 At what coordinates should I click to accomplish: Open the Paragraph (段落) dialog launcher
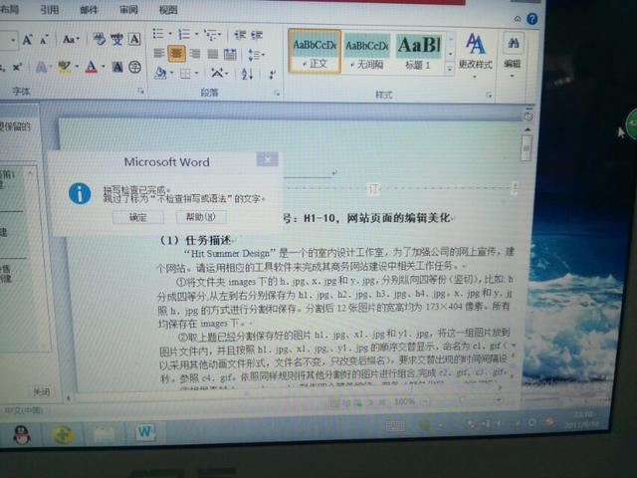tap(277, 93)
